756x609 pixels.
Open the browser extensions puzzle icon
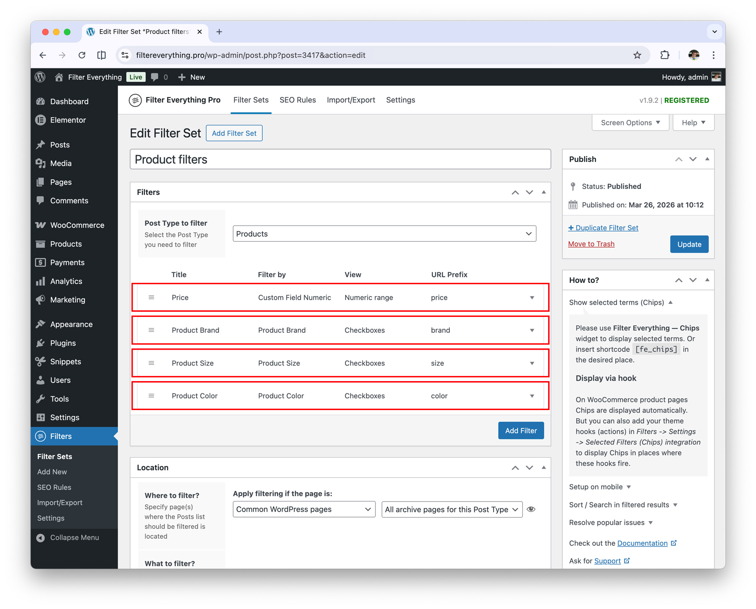coord(664,55)
